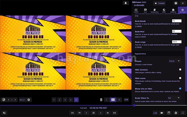Skip forward large step
Viewport: 187px width, 117px height.
click(115, 113)
